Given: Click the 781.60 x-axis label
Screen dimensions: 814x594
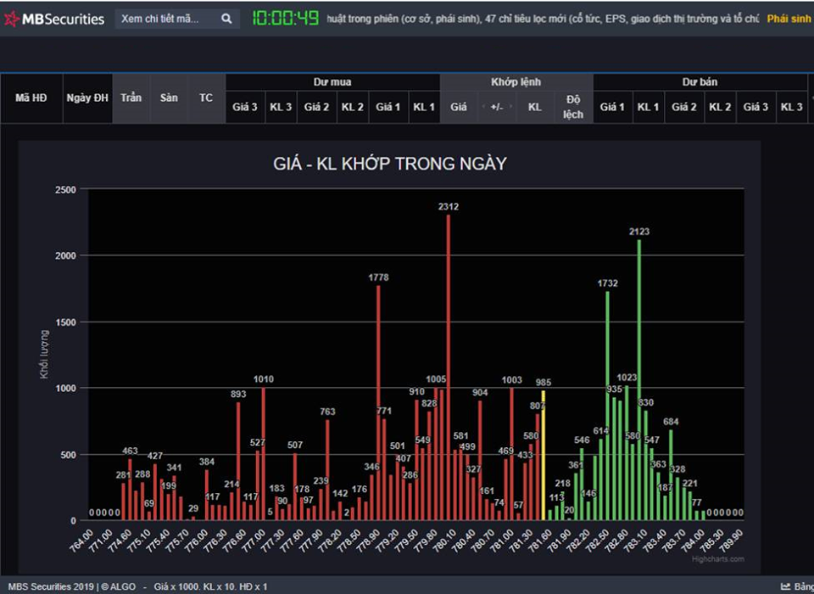Looking at the screenshot, I should pos(540,541).
